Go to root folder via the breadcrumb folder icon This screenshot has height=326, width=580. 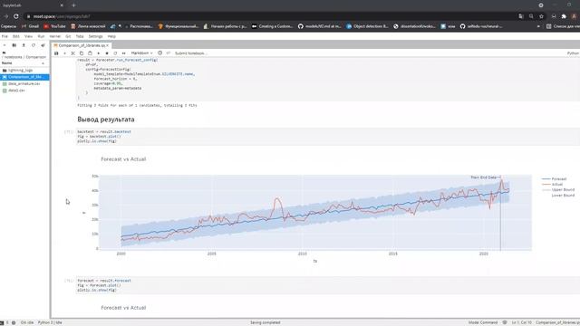pos(4,53)
